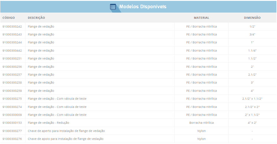Select product code 91000300242

12,27
